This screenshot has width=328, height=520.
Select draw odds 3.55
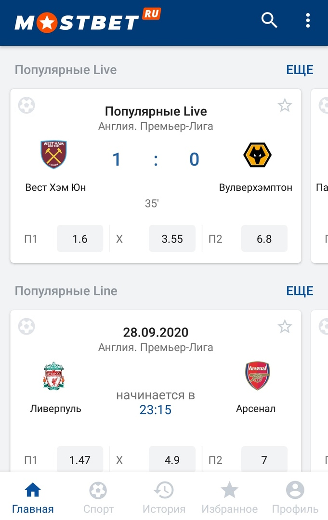[172, 238]
